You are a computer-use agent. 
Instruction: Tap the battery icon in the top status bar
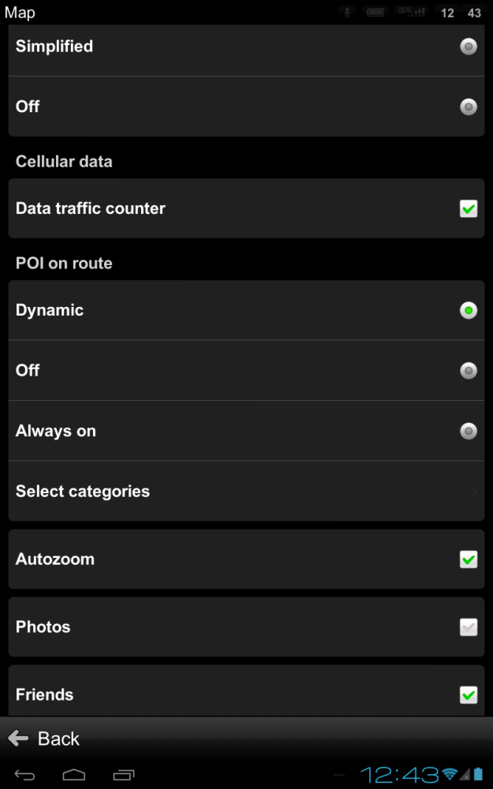coord(375,12)
